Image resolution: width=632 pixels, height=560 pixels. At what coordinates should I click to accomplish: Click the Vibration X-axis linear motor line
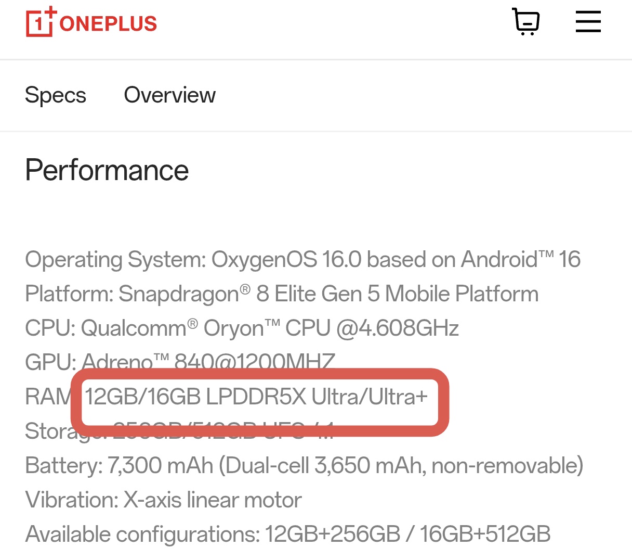pyautogui.click(x=163, y=500)
